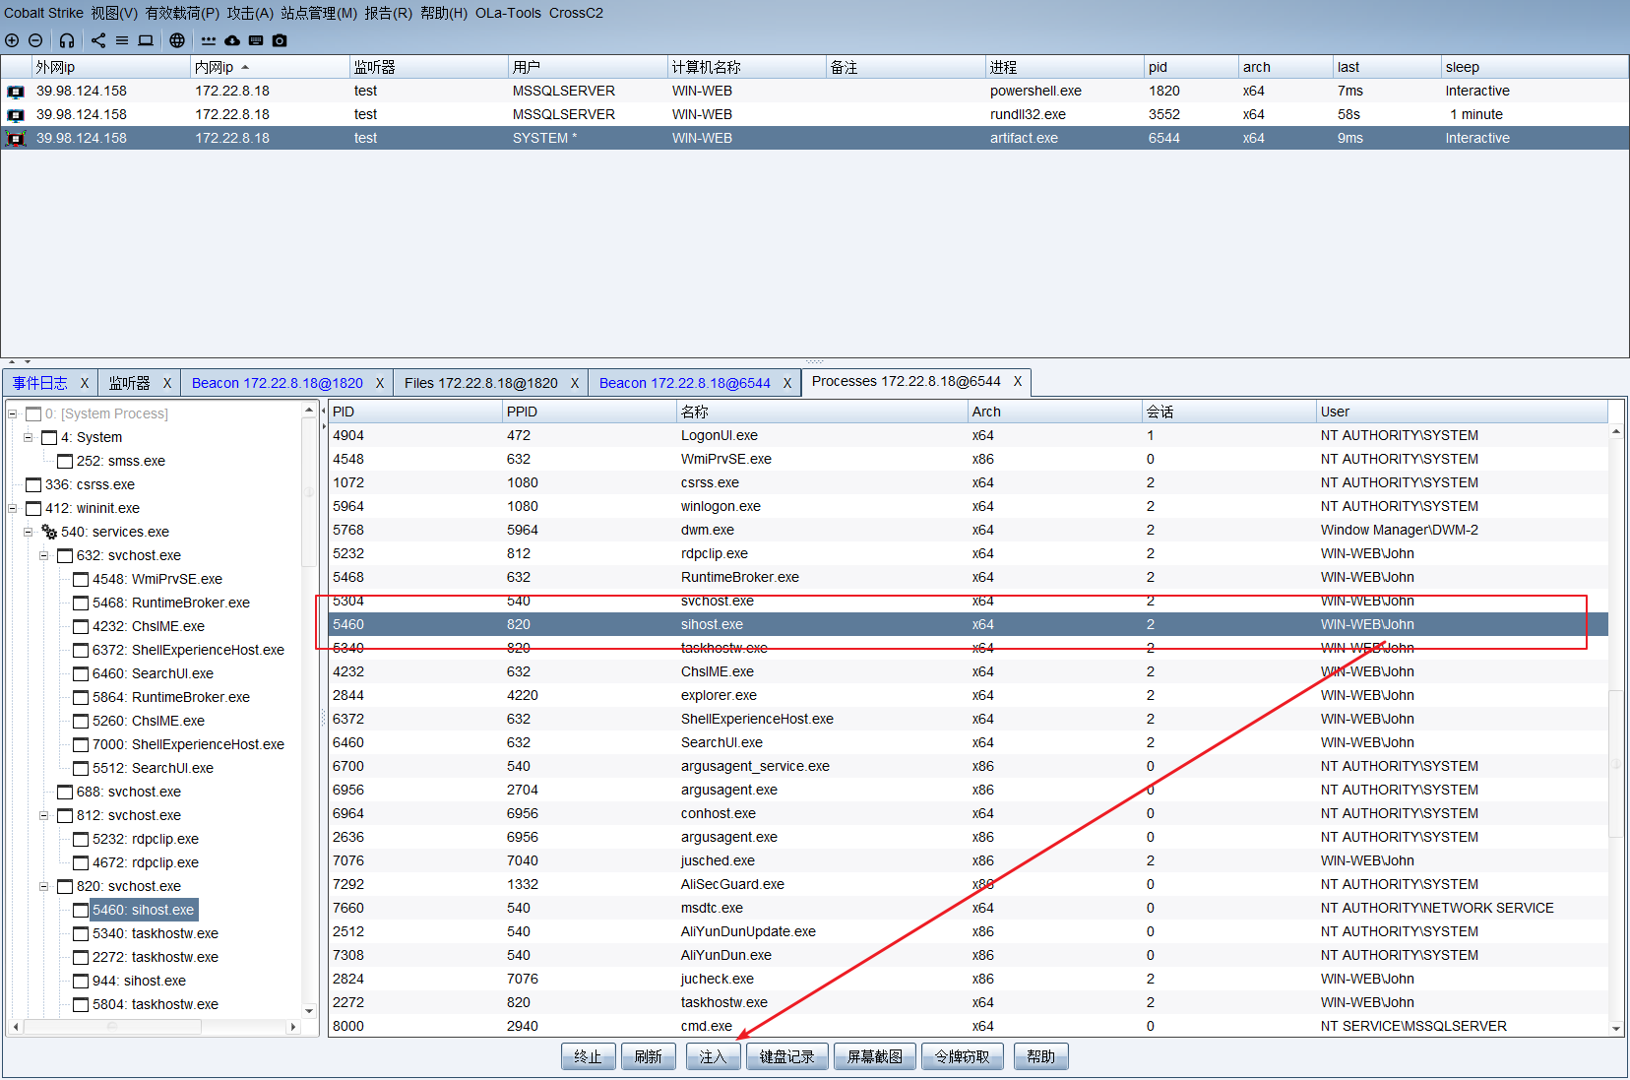The height and width of the screenshot is (1080, 1630).
Task: Open listeners via headphones icon
Action: (67, 40)
